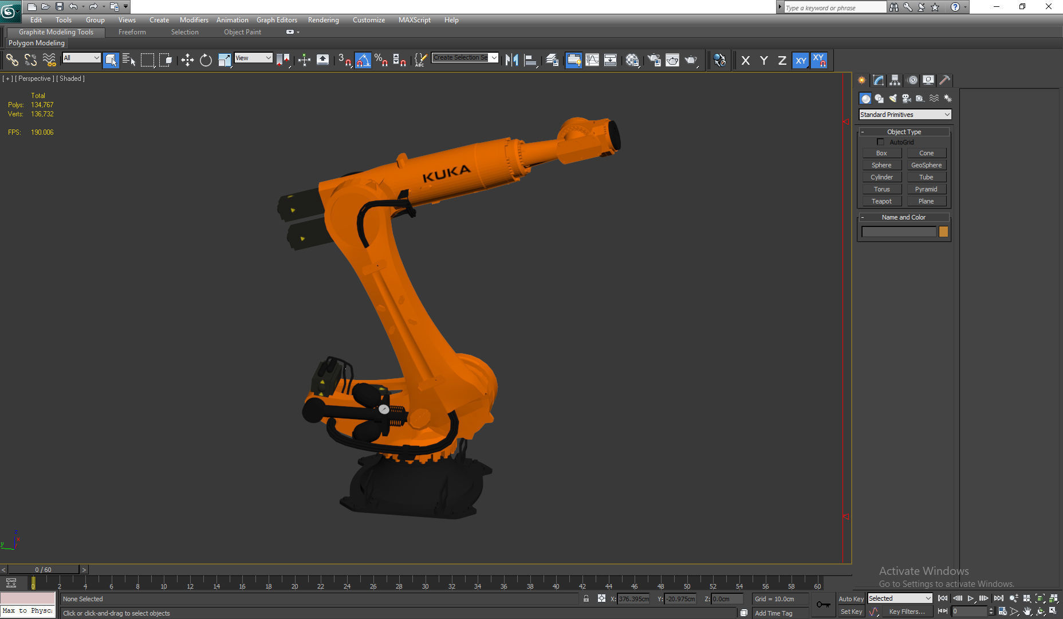Screen dimensions: 1063x619
Task: Open the Material Editor icon
Action: coord(632,60)
